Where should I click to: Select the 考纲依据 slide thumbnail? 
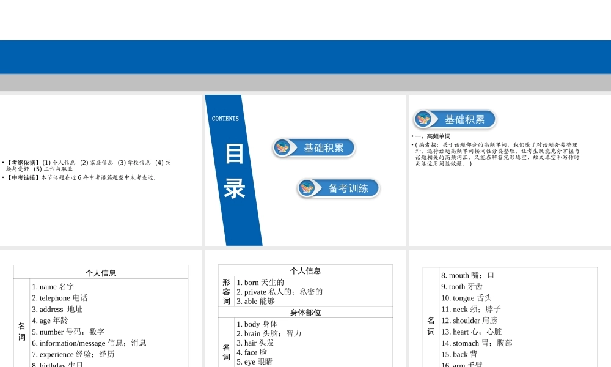tap(101, 170)
